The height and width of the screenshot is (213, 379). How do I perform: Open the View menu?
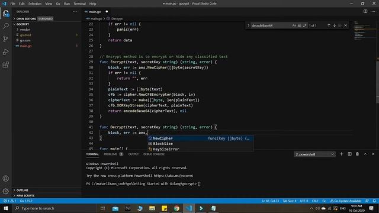coord(49,4)
